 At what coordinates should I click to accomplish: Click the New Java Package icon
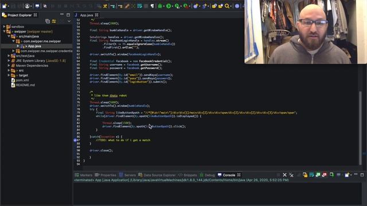196,6
